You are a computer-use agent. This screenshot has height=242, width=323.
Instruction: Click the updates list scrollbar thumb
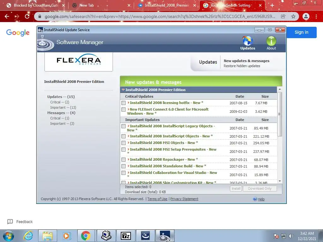click(279, 114)
